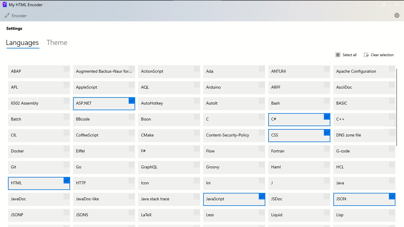Enable the Bash language checkbox
This screenshot has width=404, height=227.
coord(327,101)
